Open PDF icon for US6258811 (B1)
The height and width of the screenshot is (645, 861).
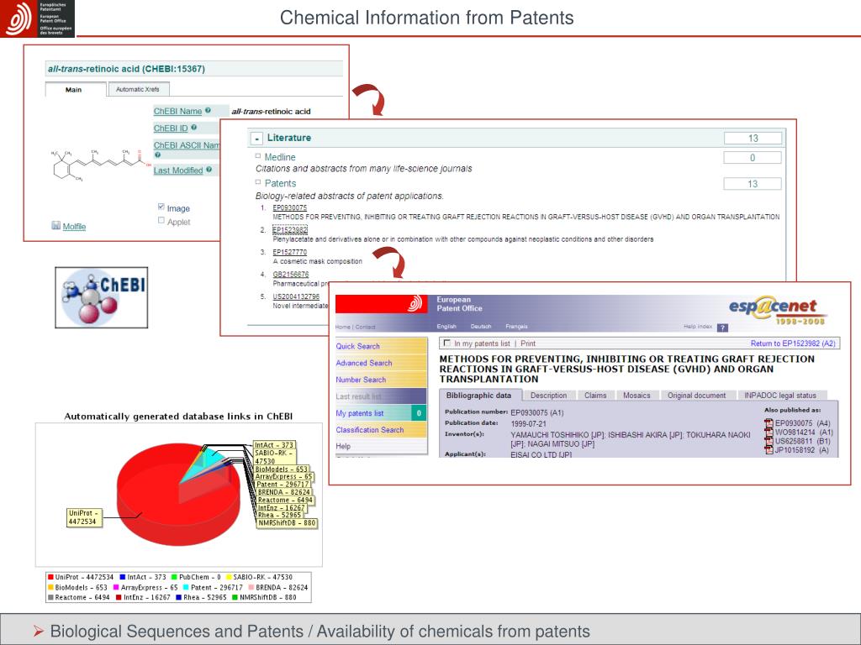pyautogui.click(x=769, y=441)
